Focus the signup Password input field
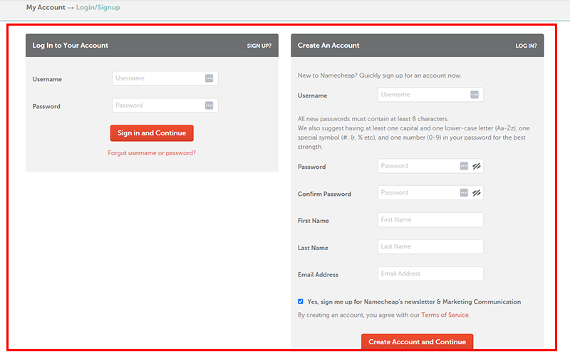The width and height of the screenshot is (570, 352). coord(430,166)
